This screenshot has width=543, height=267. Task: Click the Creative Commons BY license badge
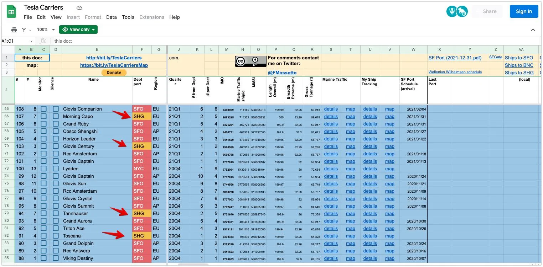click(250, 61)
